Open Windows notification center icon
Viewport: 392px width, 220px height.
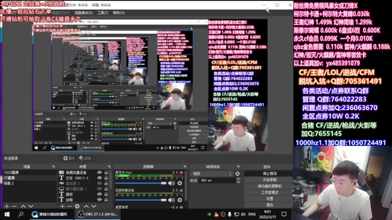(x=284, y=214)
